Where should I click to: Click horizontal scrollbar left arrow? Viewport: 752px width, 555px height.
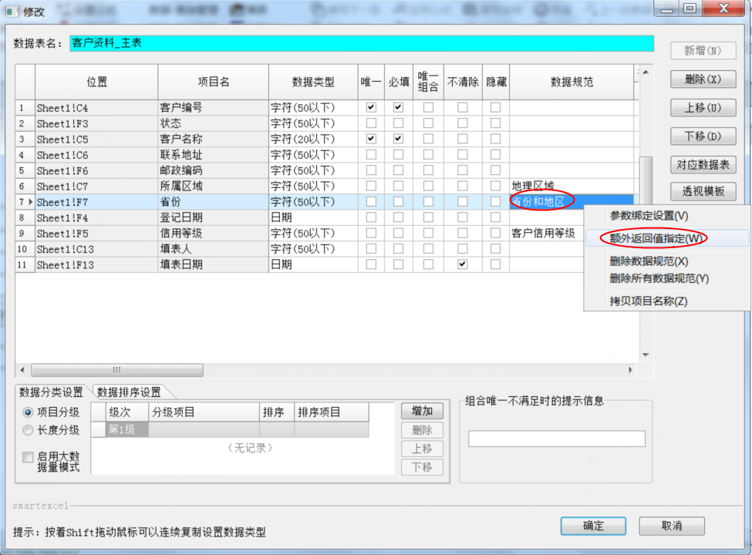[x=22, y=370]
